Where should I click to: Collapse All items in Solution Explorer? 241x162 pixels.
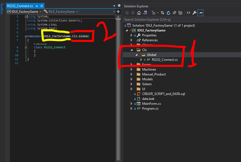174,13
